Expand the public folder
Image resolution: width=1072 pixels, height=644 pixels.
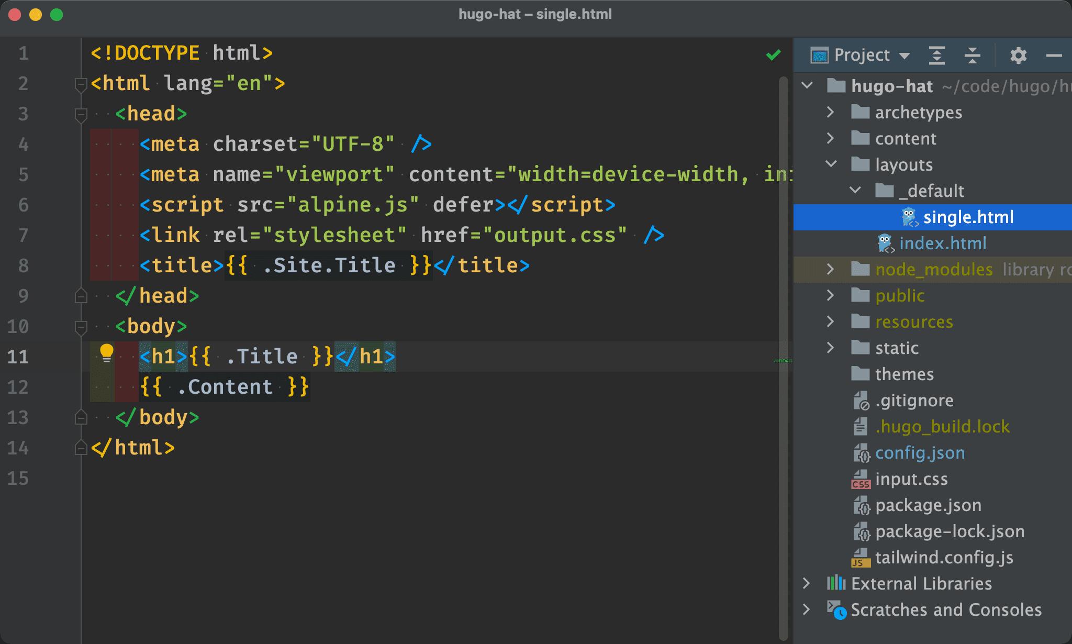[830, 295]
